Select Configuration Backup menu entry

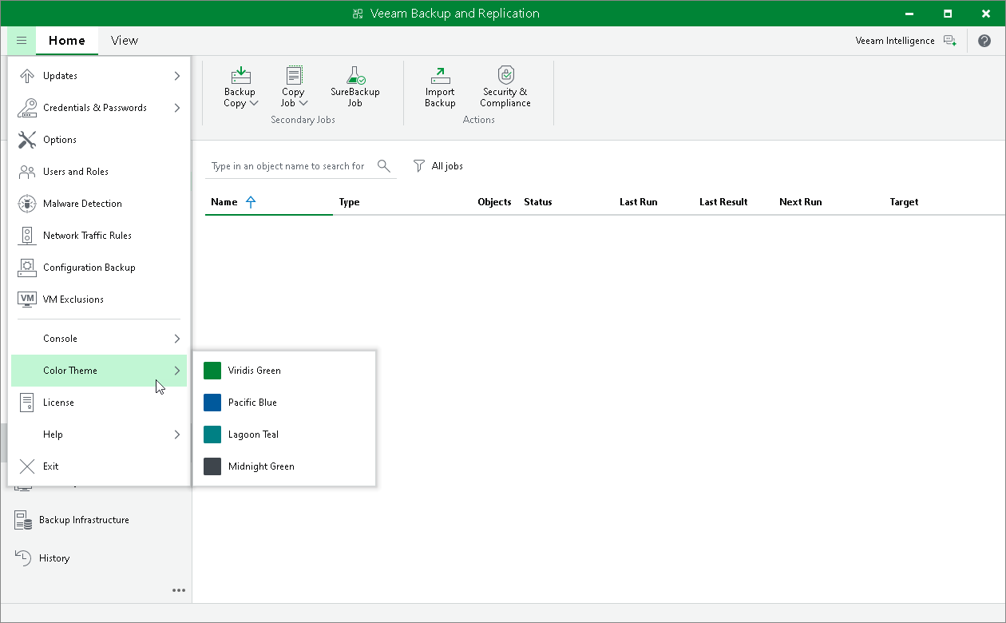pyautogui.click(x=99, y=268)
